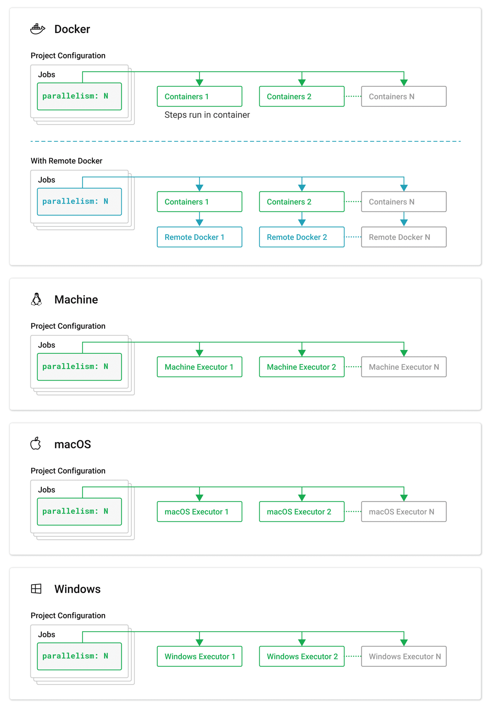Image resolution: width=491 pixels, height=711 pixels.
Task: Click the Windows section heading
Action: pyautogui.click(x=77, y=589)
